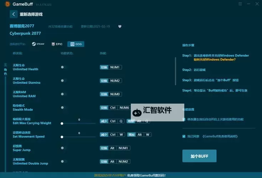
Task: Select the GOG platform
Action: [76, 44]
